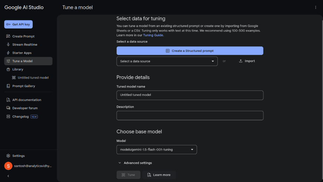This screenshot has width=323, height=182.
Task: Click the Starter Apps lightning icon
Action: 8,53
